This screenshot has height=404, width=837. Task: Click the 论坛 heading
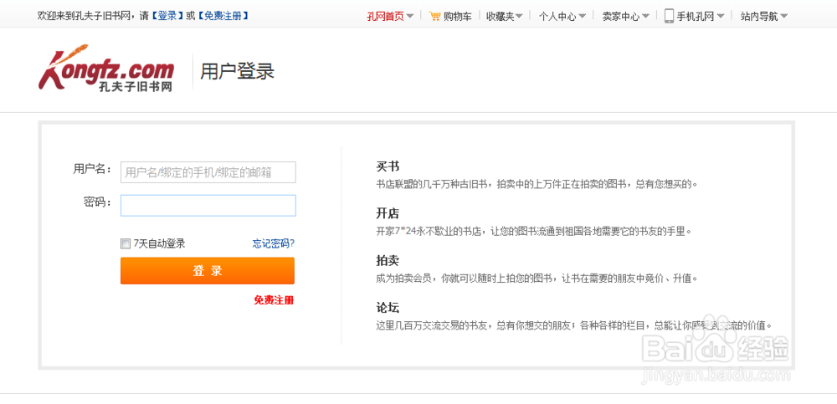(388, 308)
